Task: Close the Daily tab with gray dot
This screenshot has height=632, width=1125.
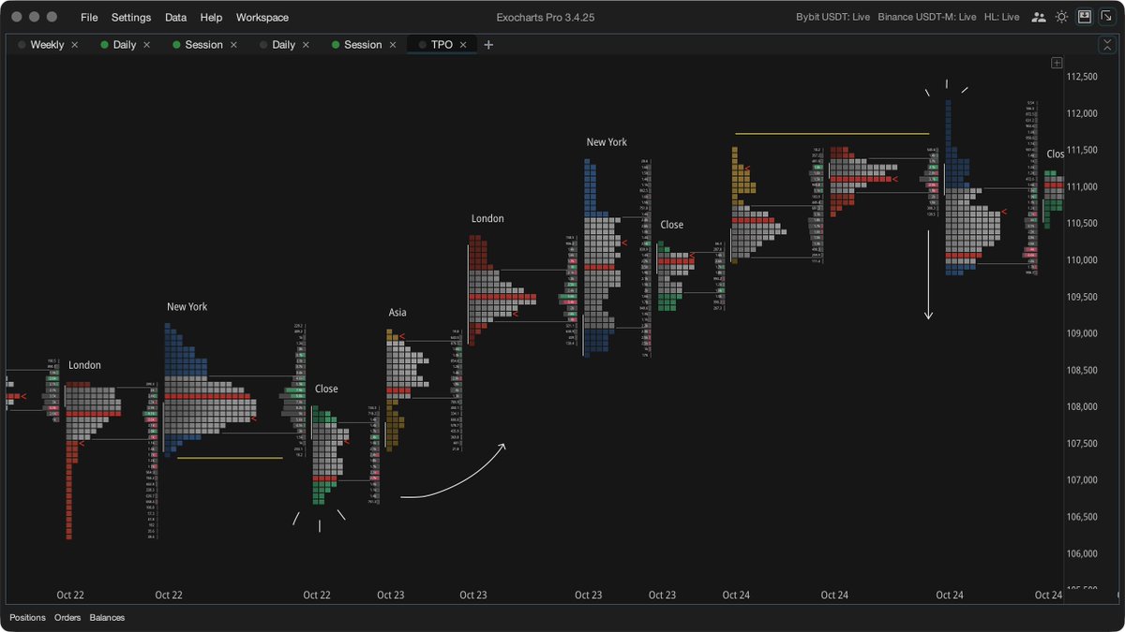Action: point(306,45)
